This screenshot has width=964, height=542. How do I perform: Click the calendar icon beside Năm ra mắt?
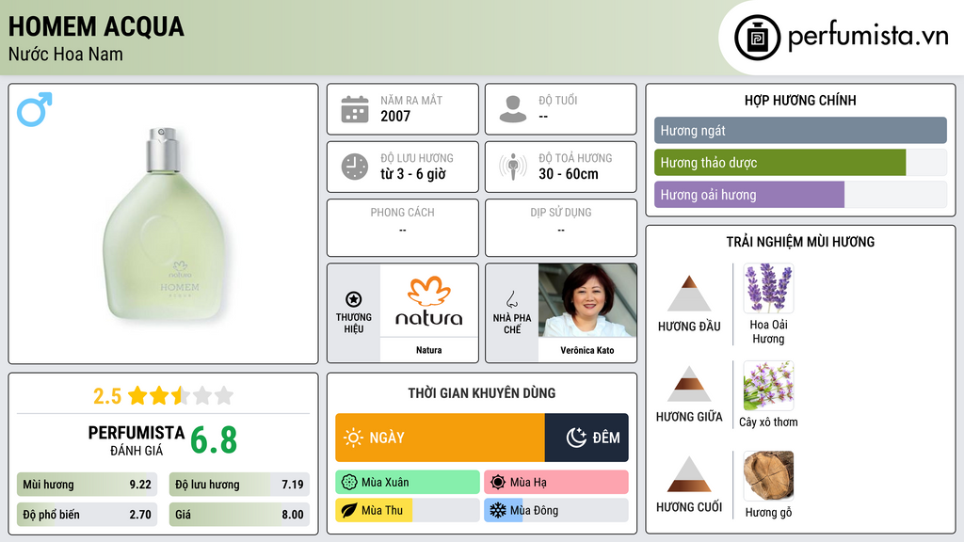point(355,109)
